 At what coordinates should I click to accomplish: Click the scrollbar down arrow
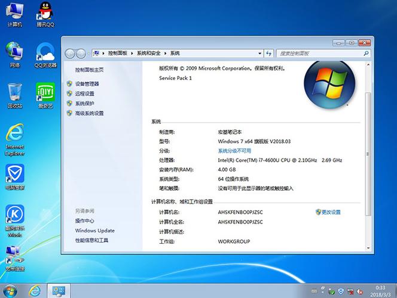pos(368,248)
